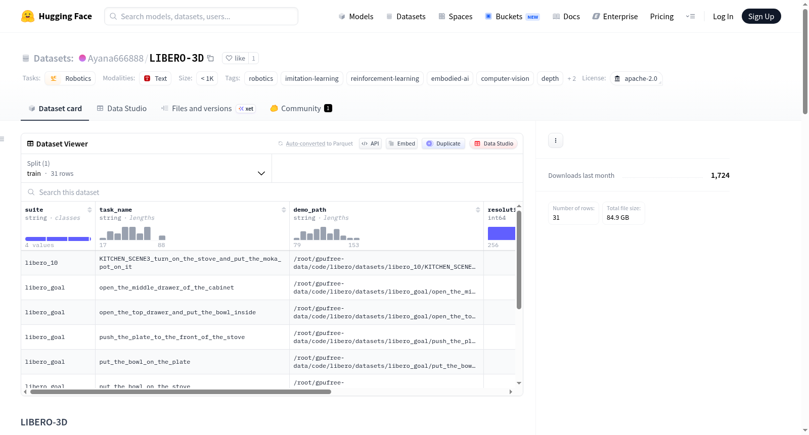Open Enterprise in the top navigation
The width and height of the screenshot is (809, 435).
coord(615,17)
